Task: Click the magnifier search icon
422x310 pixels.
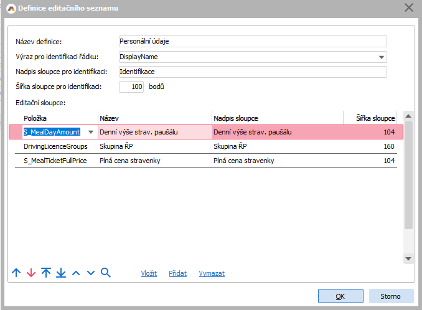Action: (x=106, y=273)
